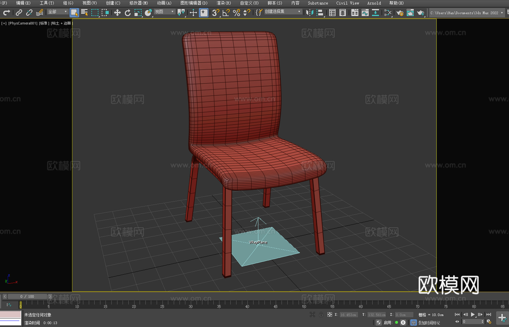Click the 粘土 + 边面 viewport label
Image resolution: width=509 pixels, height=327 pixels.
61,23
